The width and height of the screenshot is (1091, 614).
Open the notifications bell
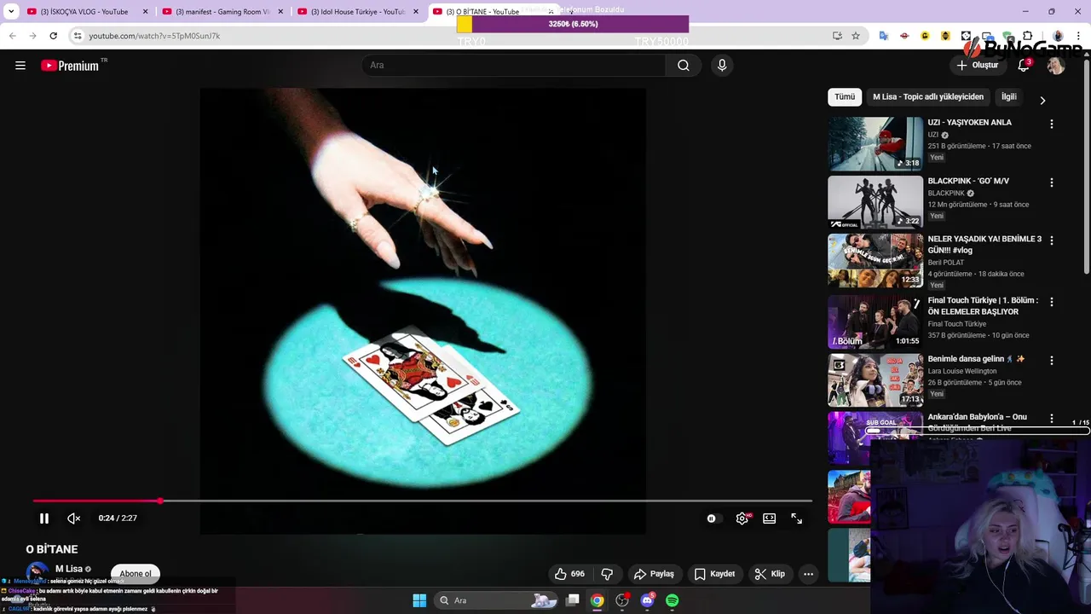(x=1024, y=65)
